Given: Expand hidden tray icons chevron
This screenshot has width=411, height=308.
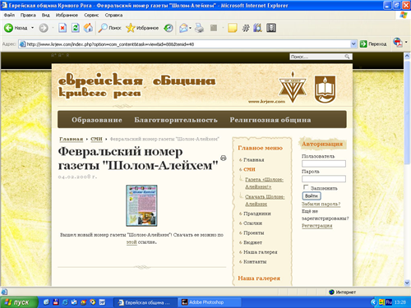Looking at the screenshot, I should pyautogui.click(x=373, y=302).
